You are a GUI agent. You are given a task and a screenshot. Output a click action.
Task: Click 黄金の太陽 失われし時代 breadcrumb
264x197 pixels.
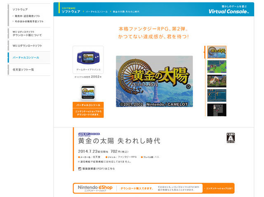[126, 12]
